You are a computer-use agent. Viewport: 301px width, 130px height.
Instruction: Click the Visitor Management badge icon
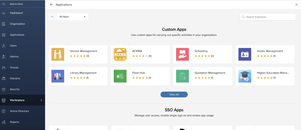pyautogui.click(x=245, y=54)
